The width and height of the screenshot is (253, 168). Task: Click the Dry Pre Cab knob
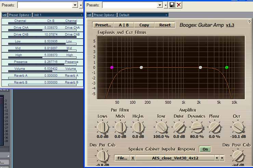tap(103, 156)
